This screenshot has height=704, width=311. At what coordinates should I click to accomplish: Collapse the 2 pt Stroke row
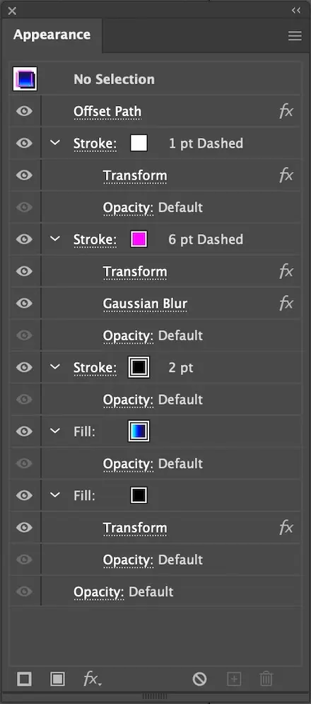coord(54,367)
